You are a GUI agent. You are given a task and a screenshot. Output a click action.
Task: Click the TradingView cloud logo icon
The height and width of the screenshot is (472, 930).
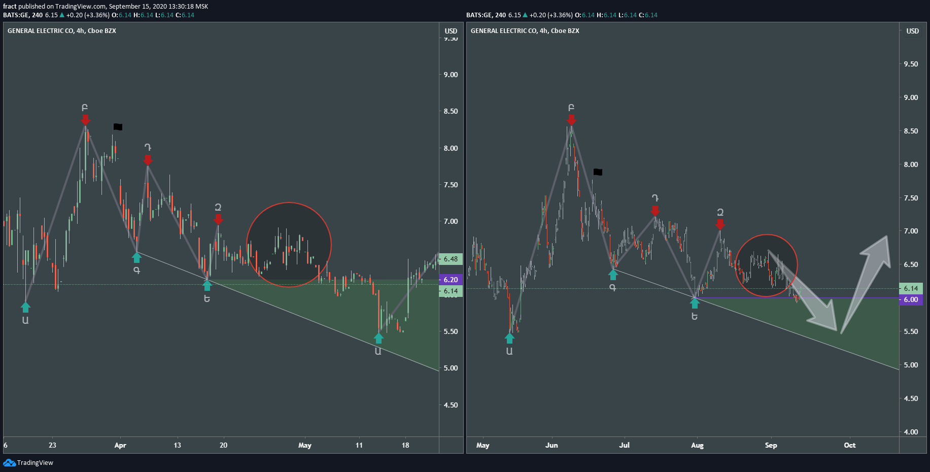point(9,462)
